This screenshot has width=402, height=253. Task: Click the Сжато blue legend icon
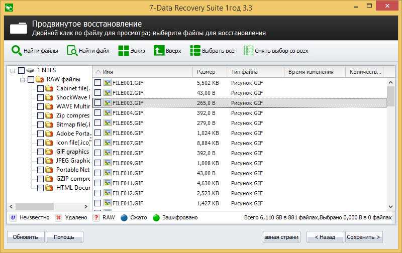pos(124,218)
